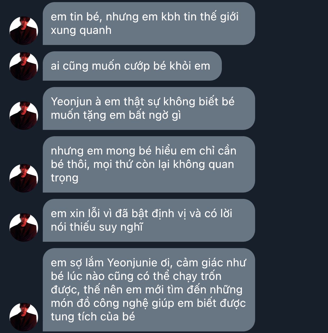Click the text "tung tích của bé"
Screen dimensions: 328x333
pyautogui.click(x=93, y=317)
